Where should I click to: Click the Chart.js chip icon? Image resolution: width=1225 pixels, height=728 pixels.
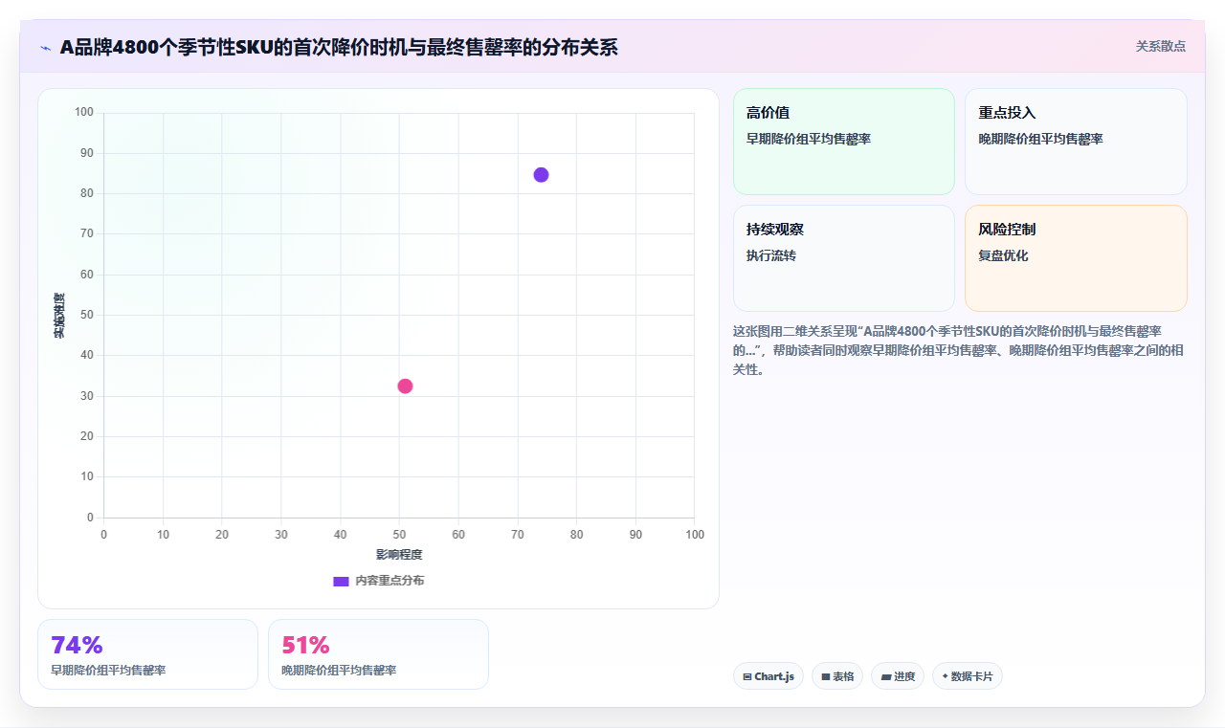747,676
